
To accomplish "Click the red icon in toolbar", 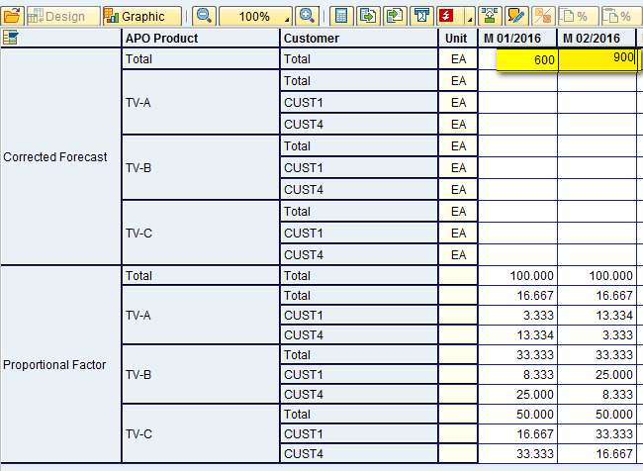I will pos(447,16).
